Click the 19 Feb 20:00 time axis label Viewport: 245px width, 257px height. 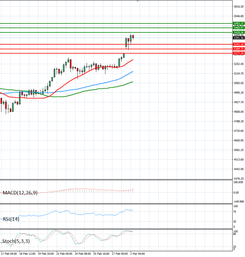pos(45,254)
